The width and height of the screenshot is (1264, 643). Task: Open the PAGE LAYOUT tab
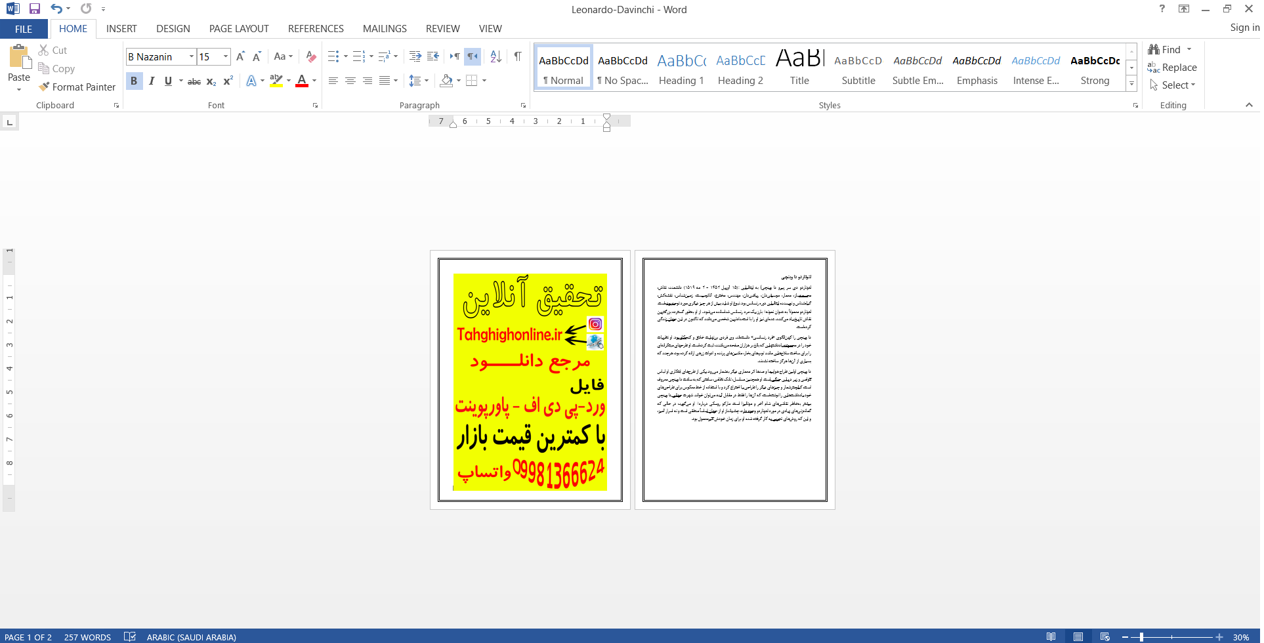click(239, 29)
